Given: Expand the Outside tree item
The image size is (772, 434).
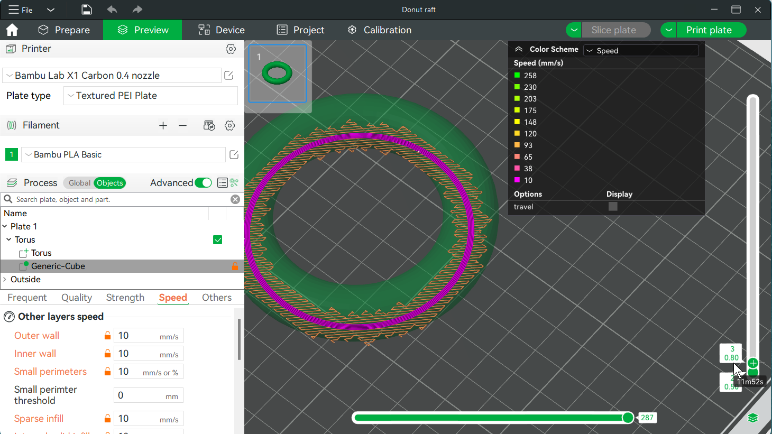Looking at the screenshot, I should (x=5, y=280).
